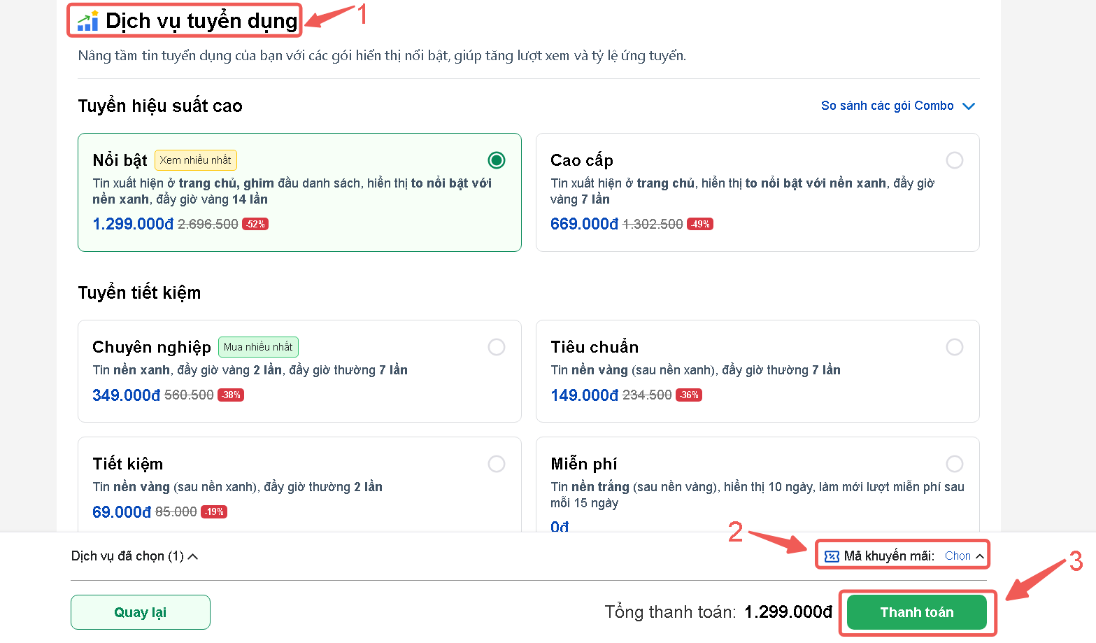Expand 'Dịch vụ đã chọn (1)' section
The image size is (1096, 643).
tap(134, 556)
